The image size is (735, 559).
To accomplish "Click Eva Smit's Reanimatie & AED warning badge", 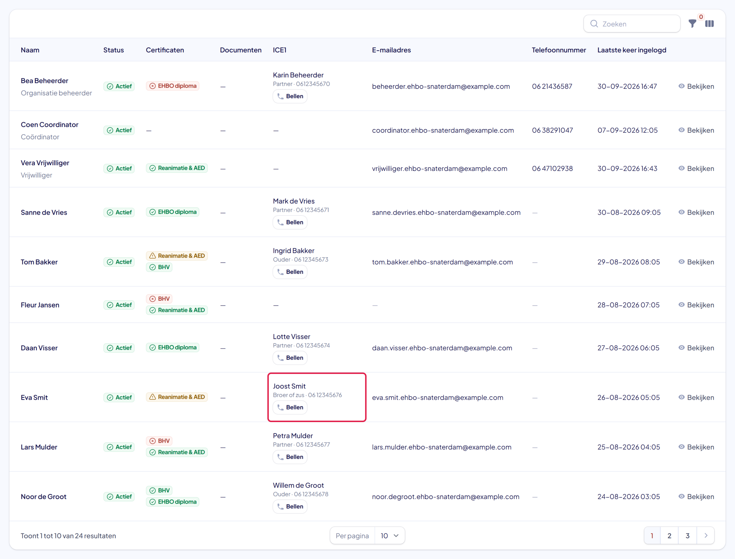I will [177, 397].
